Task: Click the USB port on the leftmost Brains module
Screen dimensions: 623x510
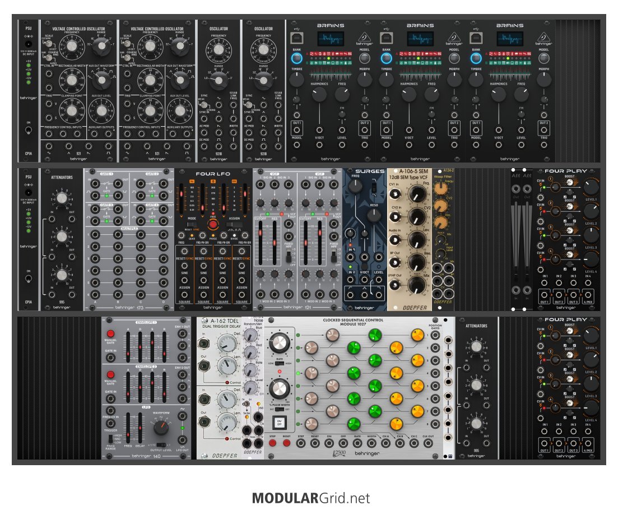Action: (x=297, y=38)
